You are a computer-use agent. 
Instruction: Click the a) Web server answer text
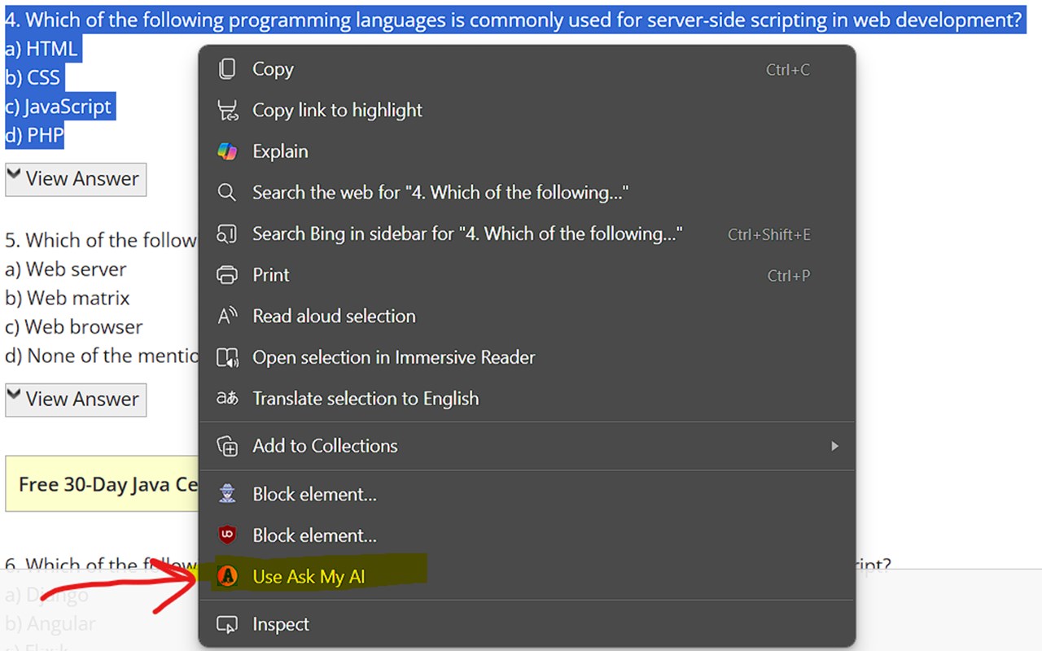66,269
